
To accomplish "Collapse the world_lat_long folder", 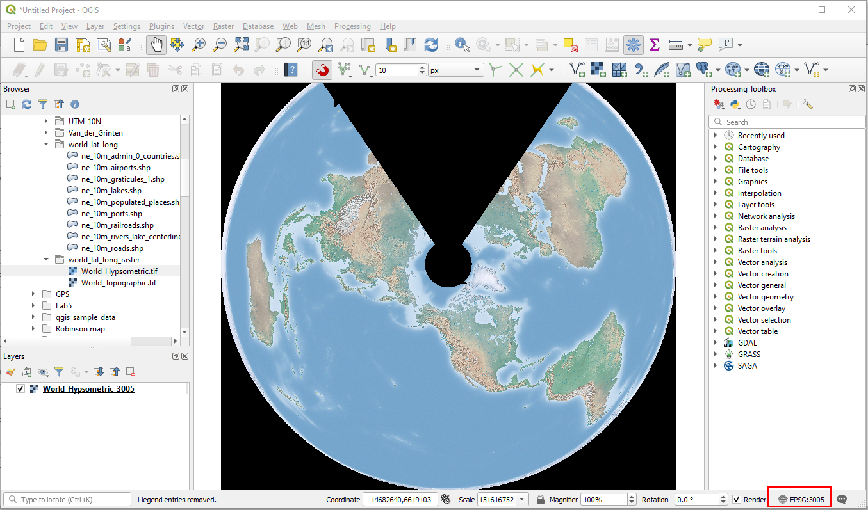I will (46, 145).
